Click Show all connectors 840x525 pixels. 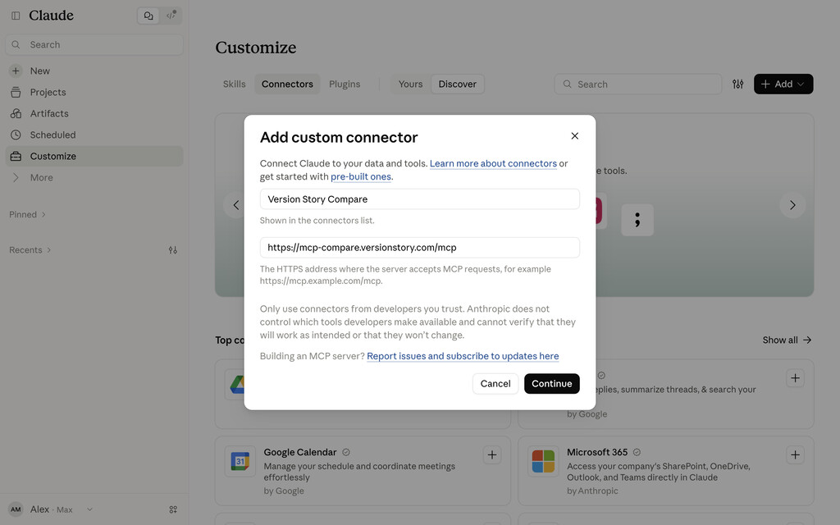click(787, 340)
